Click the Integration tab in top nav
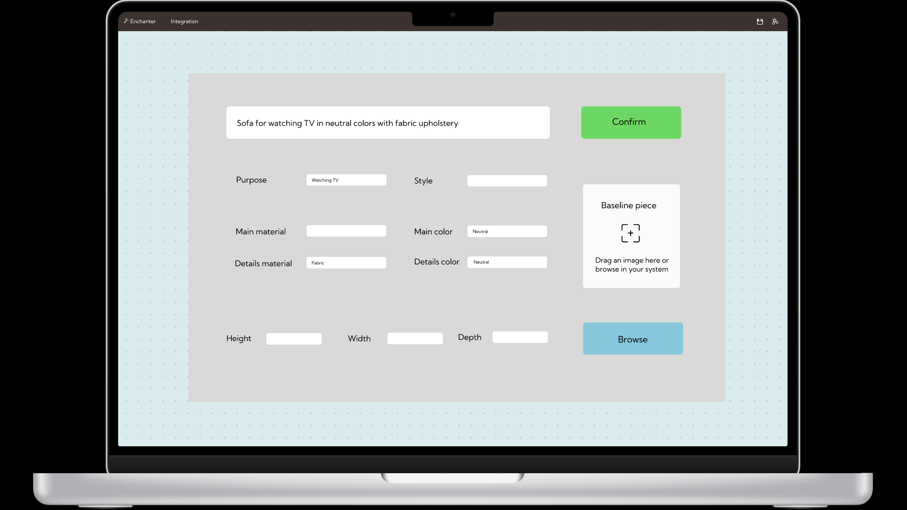The height and width of the screenshot is (510, 907). [x=184, y=21]
